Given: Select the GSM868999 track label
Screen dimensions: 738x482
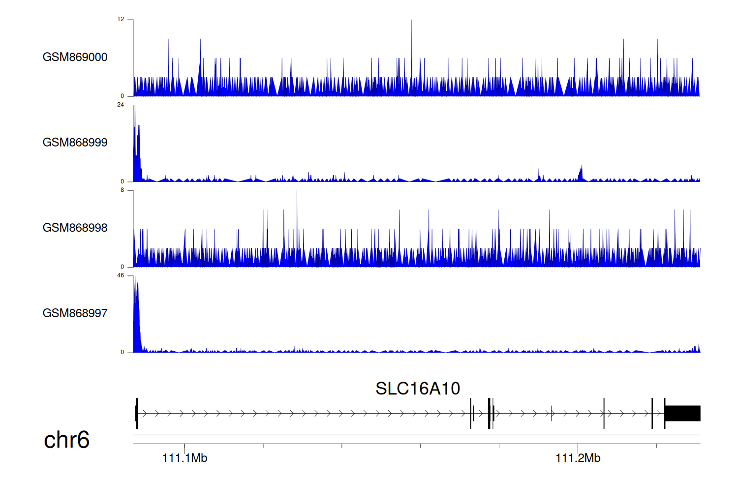Looking at the screenshot, I should point(75,143).
